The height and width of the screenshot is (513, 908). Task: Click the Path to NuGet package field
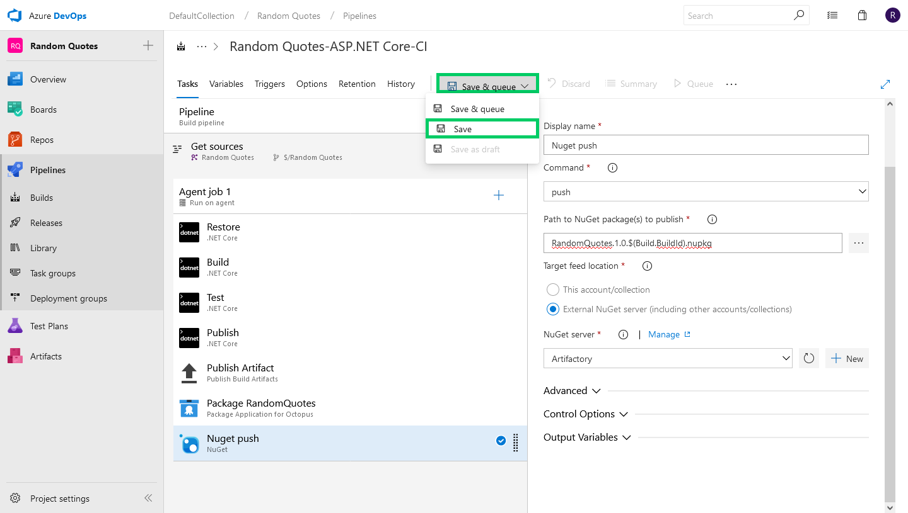point(693,243)
